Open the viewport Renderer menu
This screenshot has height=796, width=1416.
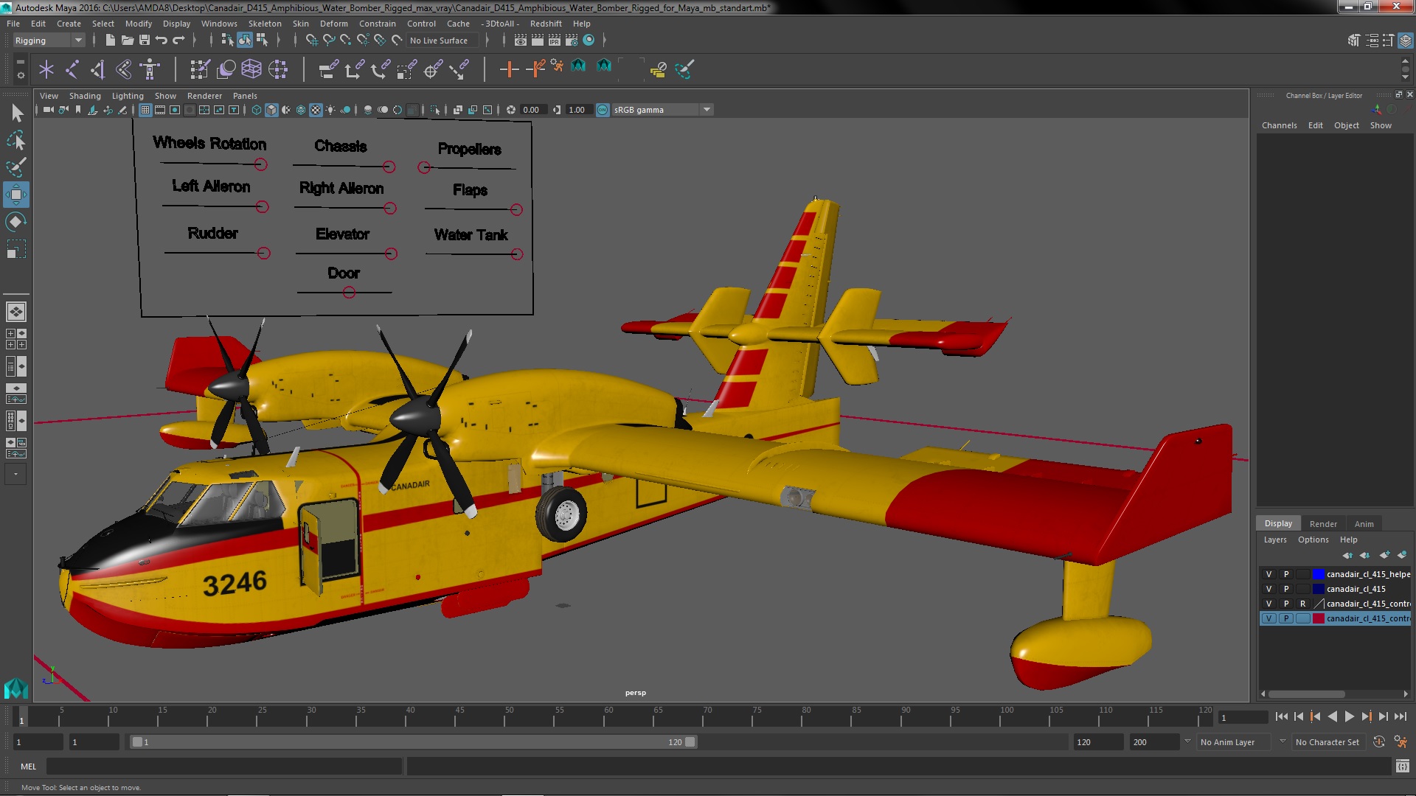[x=204, y=96]
